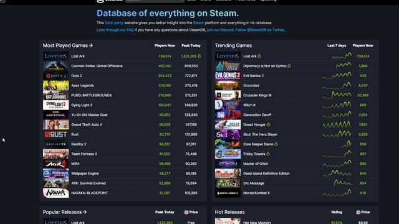Open the MIR4 logo thumbnail
Viewport: 399px width, 224px height.
tap(55, 164)
